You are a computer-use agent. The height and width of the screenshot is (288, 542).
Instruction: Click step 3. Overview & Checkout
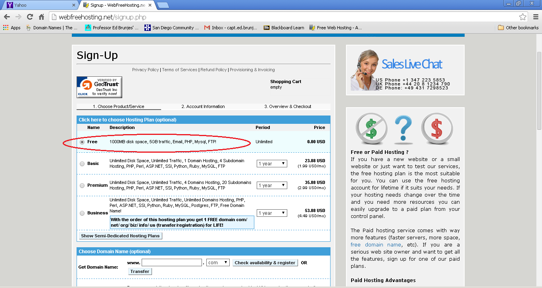[x=288, y=106]
